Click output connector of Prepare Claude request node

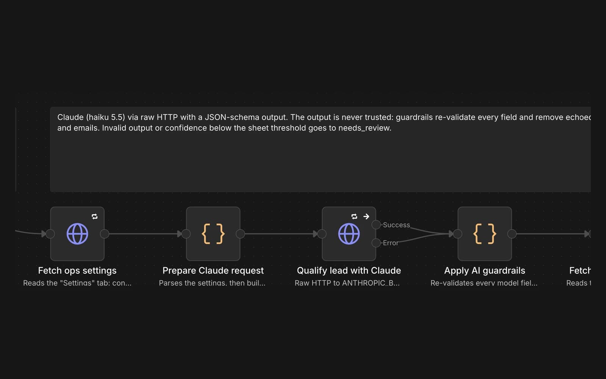coord(240,234)
